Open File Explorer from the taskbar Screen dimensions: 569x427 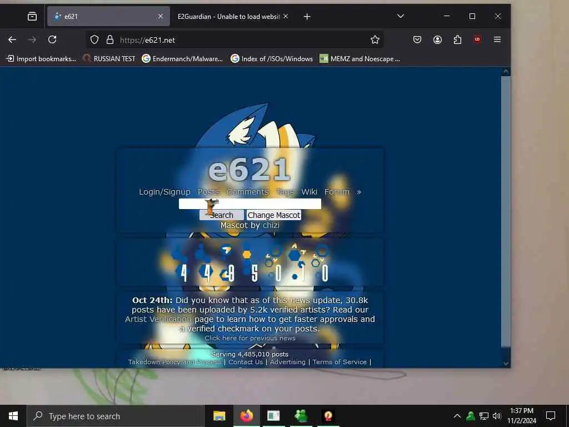point(219,416)
